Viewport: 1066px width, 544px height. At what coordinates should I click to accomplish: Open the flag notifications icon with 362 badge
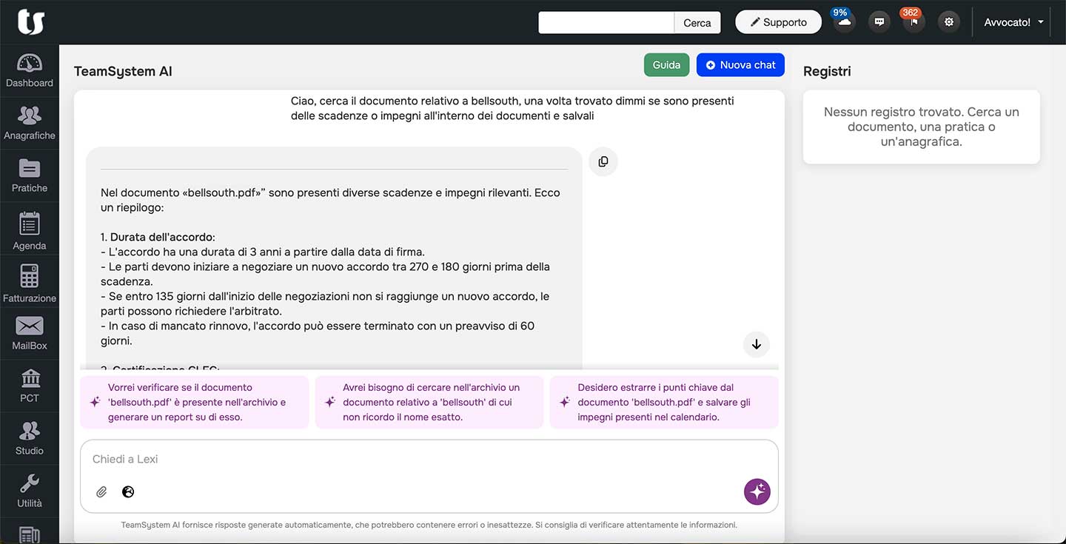[914, 21]
